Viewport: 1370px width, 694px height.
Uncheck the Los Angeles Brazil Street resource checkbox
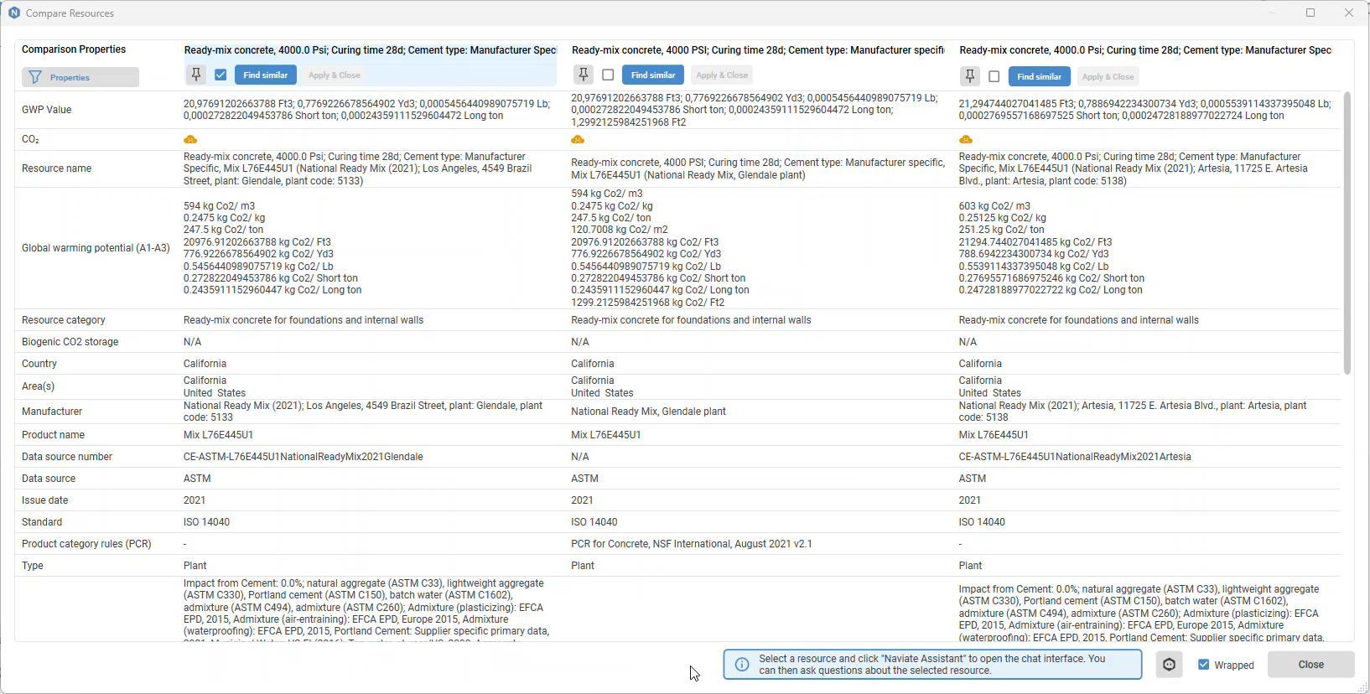221,75
